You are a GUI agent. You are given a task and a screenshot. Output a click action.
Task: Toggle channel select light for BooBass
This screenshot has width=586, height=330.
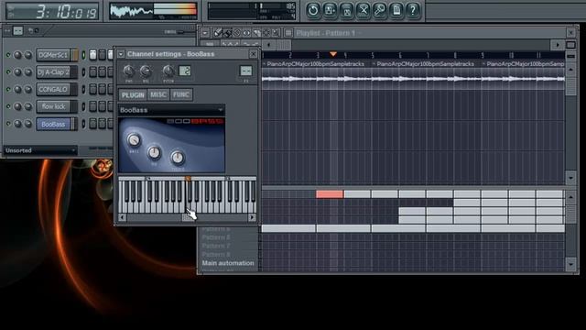click(83, 124)
